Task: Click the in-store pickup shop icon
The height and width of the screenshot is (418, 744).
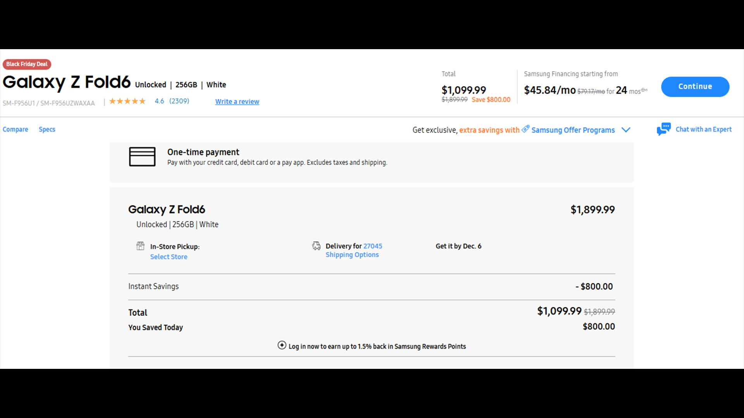Action: tap(140, 246)
